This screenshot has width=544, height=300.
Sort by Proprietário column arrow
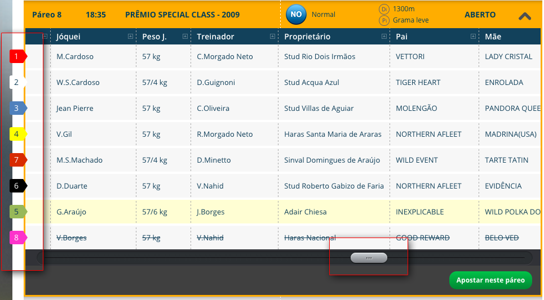[x=384, y=37]
